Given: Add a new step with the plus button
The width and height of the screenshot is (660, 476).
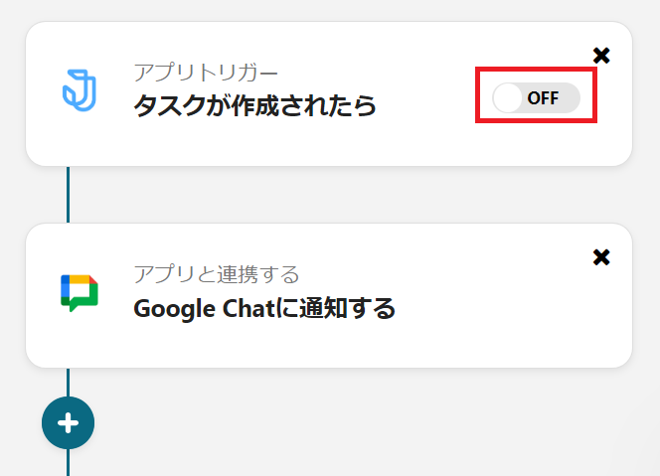Looking at the screenshot, I should (x=68, y=422).
